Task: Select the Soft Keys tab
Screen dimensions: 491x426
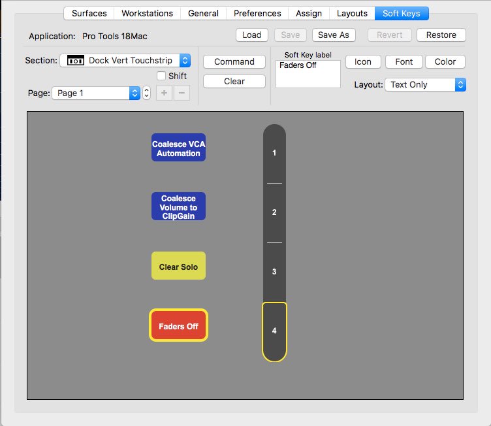Action: [x=402, y=14]
